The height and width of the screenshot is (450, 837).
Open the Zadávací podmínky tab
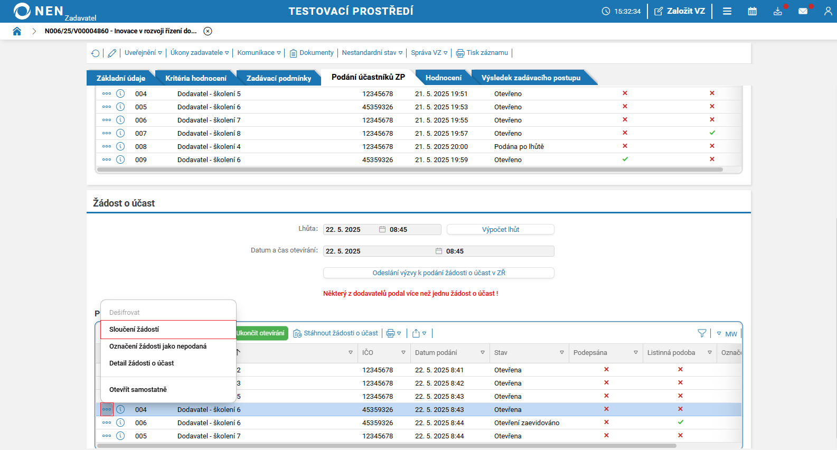pyautogui.click(x=279, y=78)
